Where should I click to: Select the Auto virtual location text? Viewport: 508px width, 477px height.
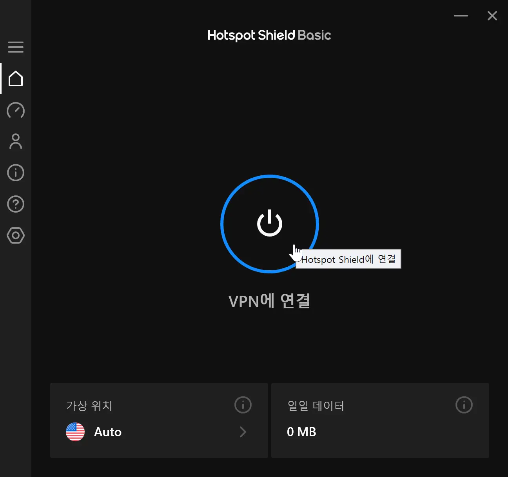(108, 432)
